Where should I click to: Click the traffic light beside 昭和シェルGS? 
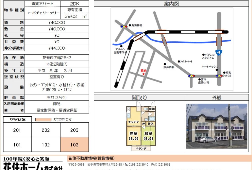tap(219, 76)
